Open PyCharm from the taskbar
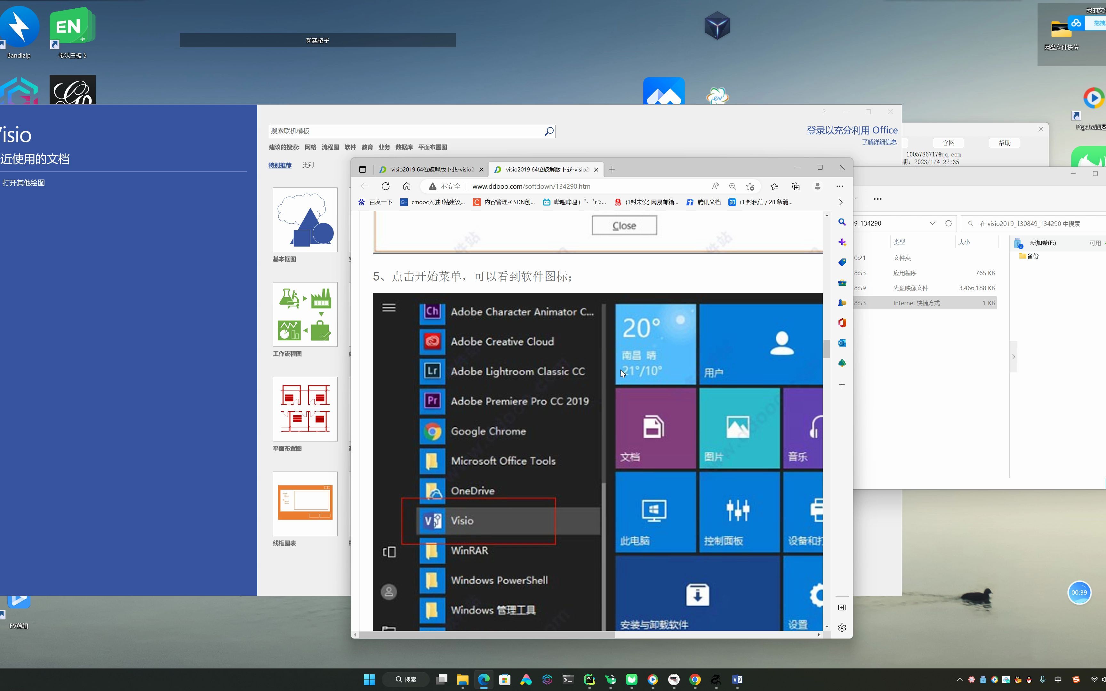 (589, 679)
